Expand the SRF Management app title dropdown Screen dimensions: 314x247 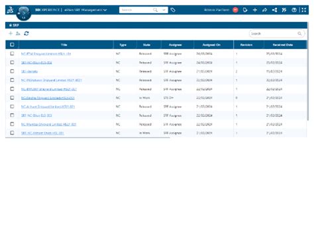(x=105, y=10)
